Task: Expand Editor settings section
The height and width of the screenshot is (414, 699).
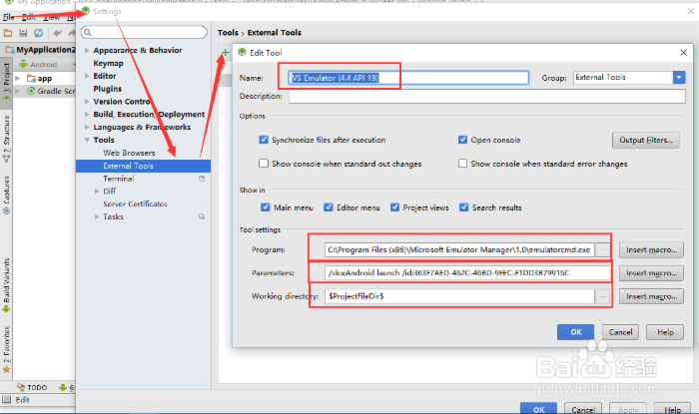Action: [87, 76]
